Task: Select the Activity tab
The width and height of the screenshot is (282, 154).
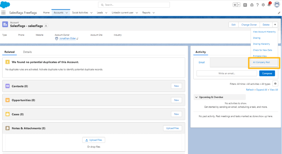Action: [x=200, y=52]
